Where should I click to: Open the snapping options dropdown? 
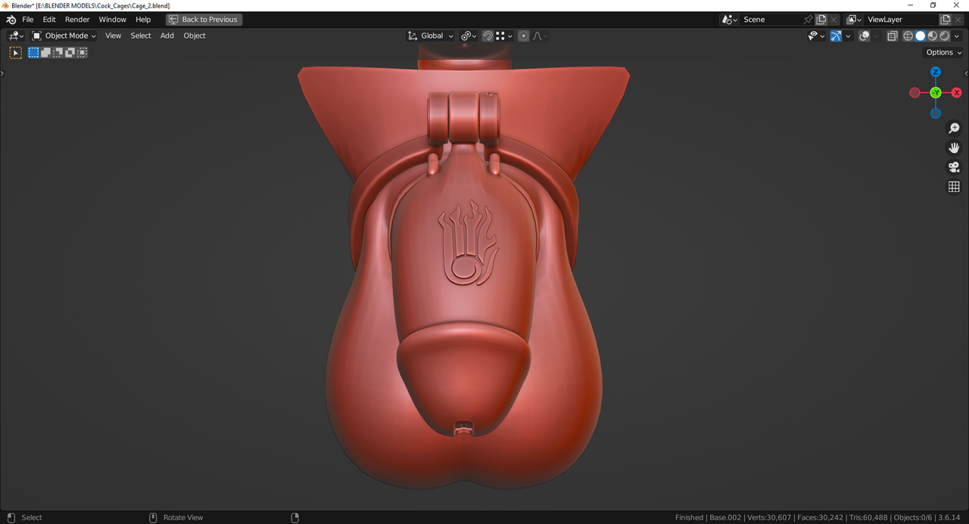pos(504,36)
